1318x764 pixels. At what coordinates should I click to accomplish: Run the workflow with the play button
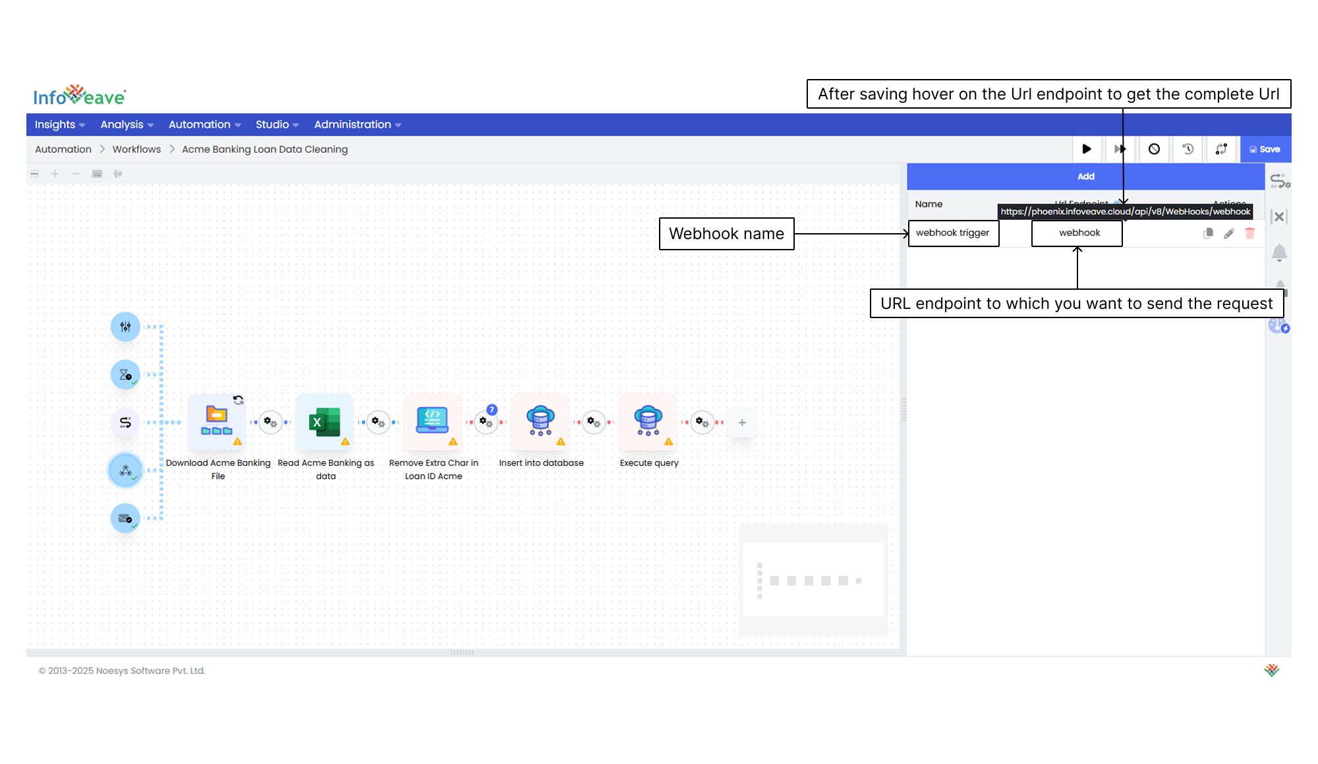click(1087, 150)
